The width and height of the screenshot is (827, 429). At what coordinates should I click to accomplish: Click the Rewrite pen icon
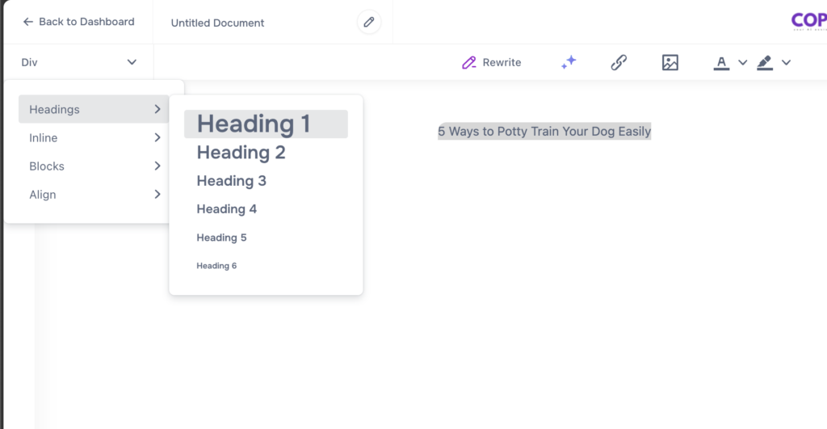469,62
